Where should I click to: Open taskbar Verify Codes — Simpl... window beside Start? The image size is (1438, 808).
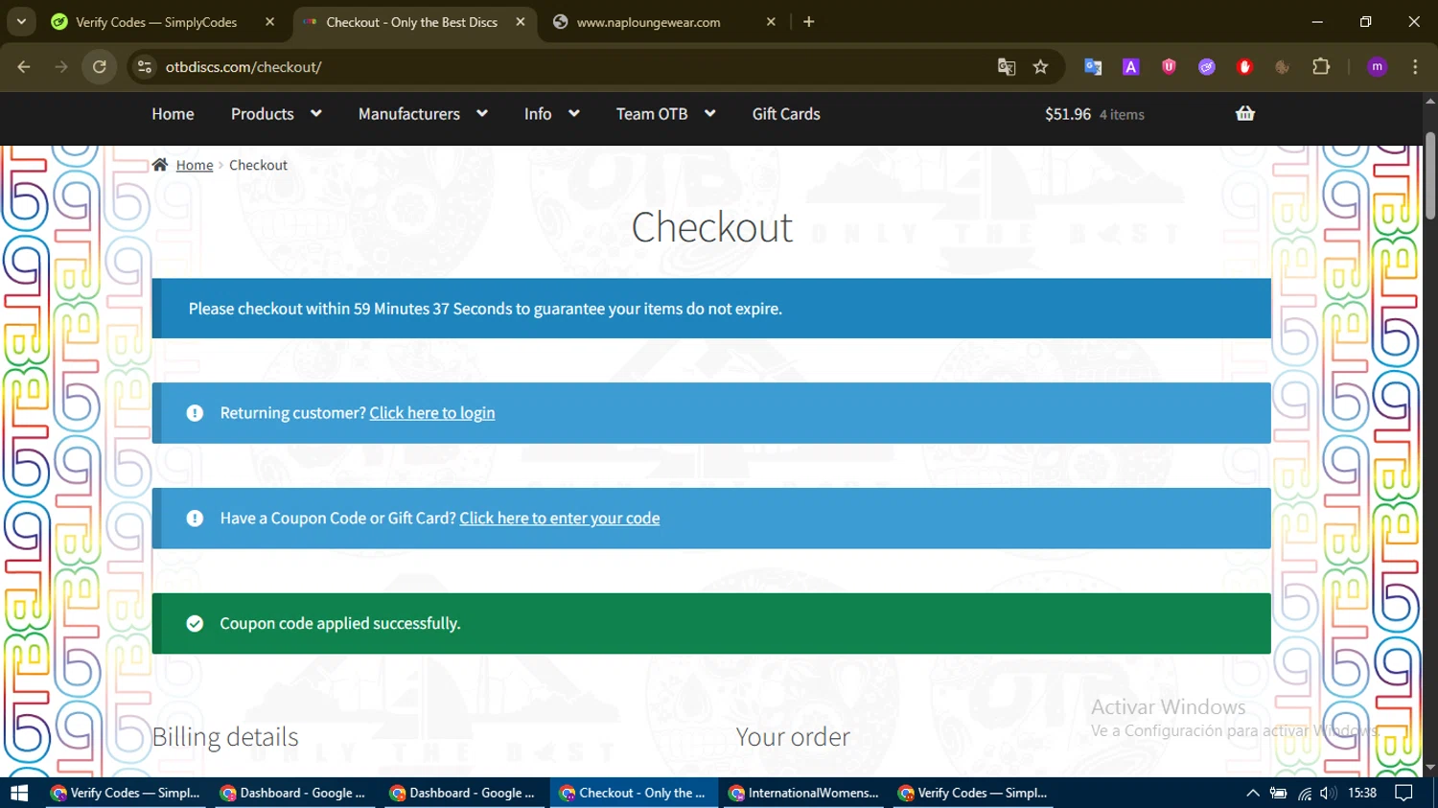pos(127,793)
